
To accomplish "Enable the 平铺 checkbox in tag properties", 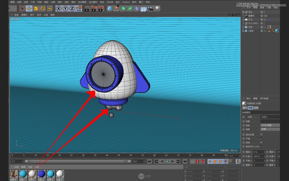I will tap(261, 138).
